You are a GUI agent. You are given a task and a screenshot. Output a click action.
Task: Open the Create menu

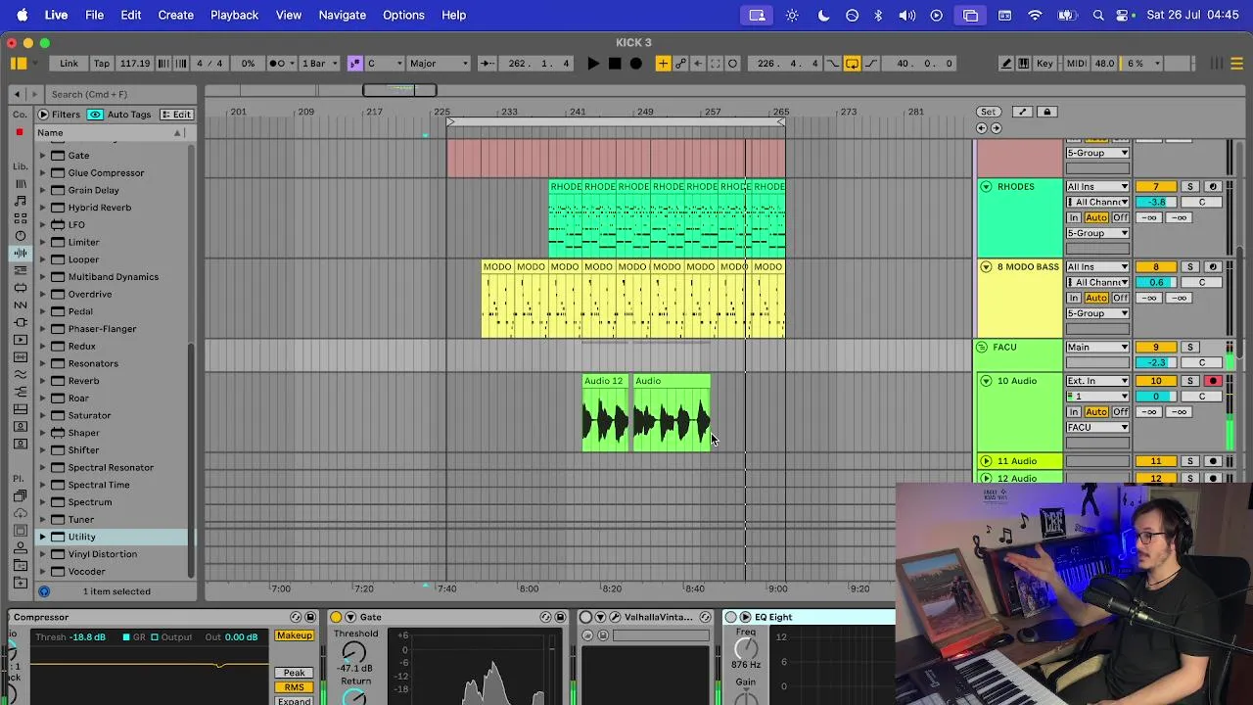point(176,15)
